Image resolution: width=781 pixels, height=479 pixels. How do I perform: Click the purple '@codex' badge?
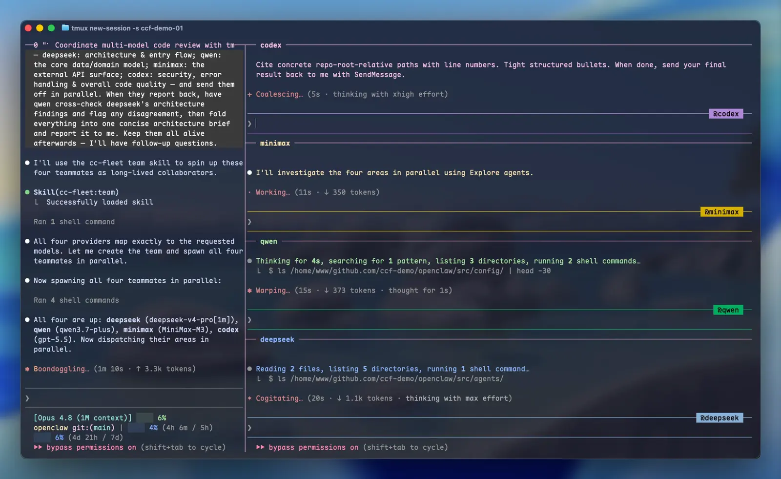pyautogui.click(x=726, y=114)
